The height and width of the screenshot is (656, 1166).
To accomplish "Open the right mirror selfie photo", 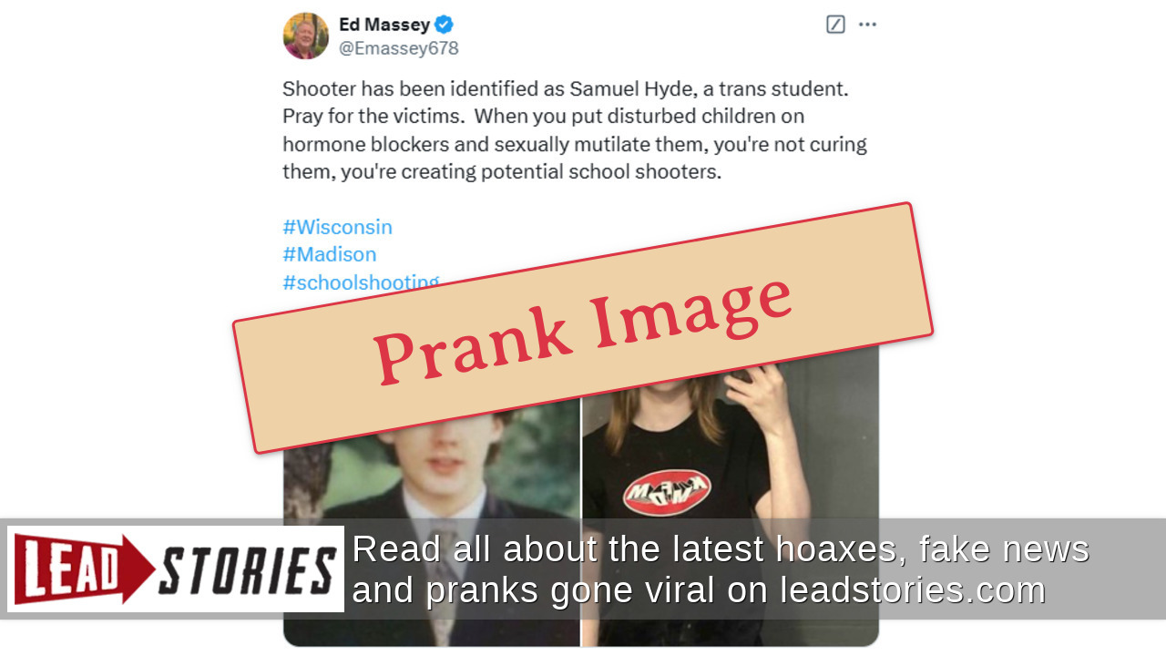I will pyautogui.click(x=731, y=492).
